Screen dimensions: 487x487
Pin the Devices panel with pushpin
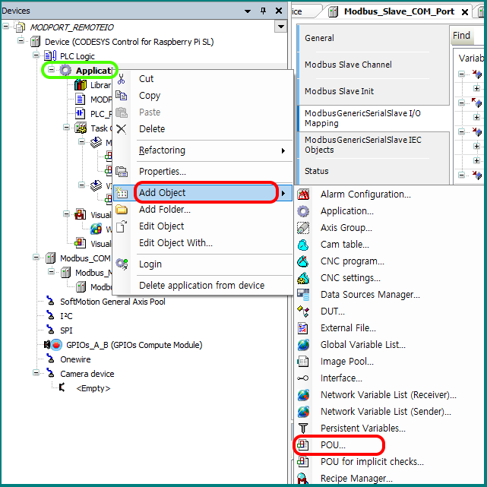click(x=264, y=11)
